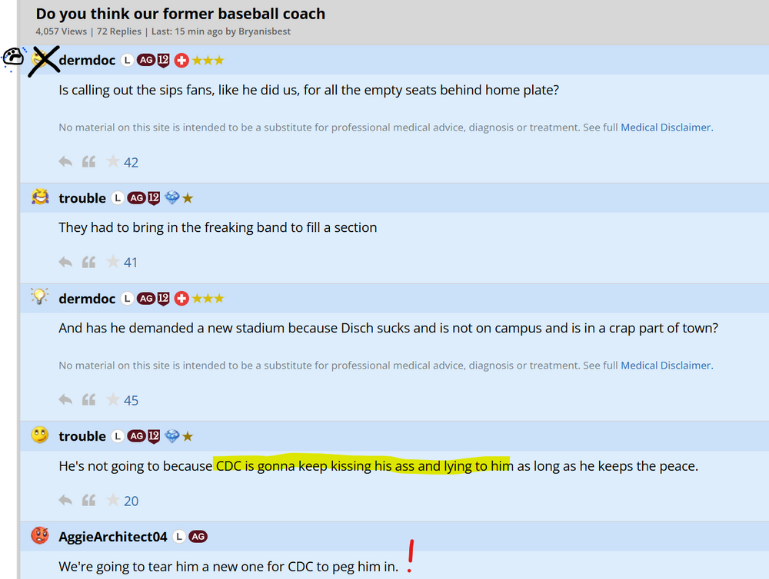Viewport: 769px width, 579px height.
Task: Quote dermdoc's post about Disch stadium
Action: pyautogui.click(x=88, y=400)
